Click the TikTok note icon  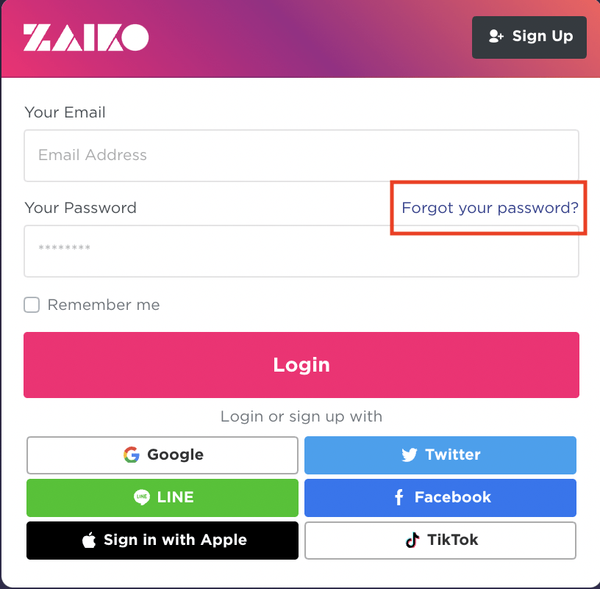(x=413, y=540)
